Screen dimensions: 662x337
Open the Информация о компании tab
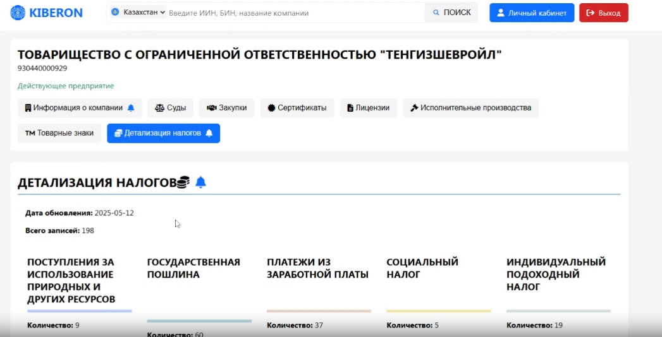[x=80, y=108]
